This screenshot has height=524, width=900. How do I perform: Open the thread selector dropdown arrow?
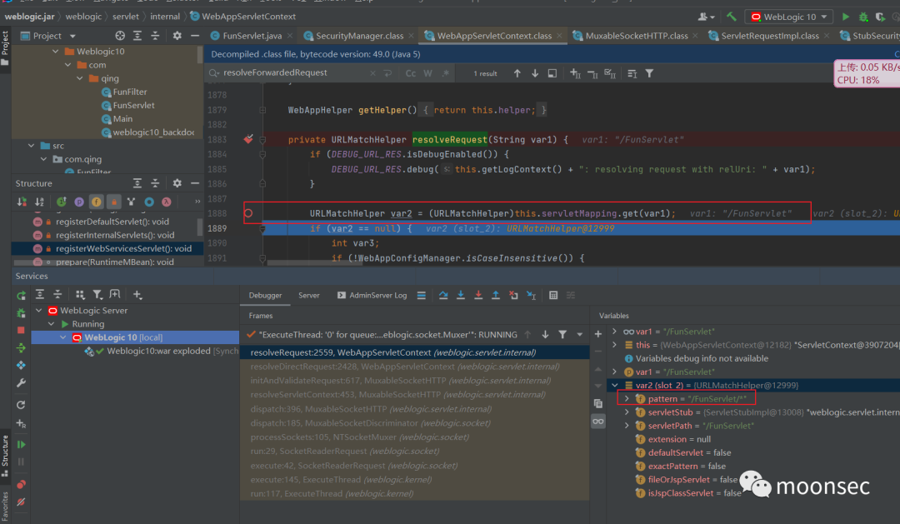click(580, 334)
